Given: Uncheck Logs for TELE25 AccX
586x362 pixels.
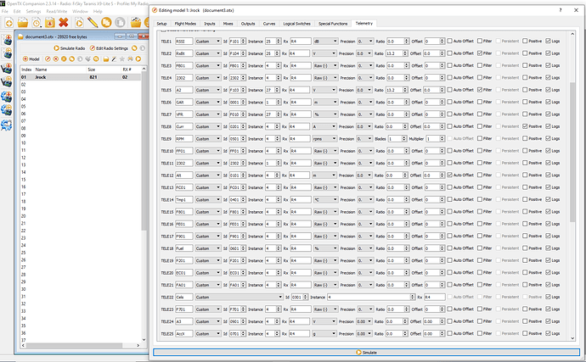Looking at the screenshot, I should pyautogui.click(x=548, y=334).
